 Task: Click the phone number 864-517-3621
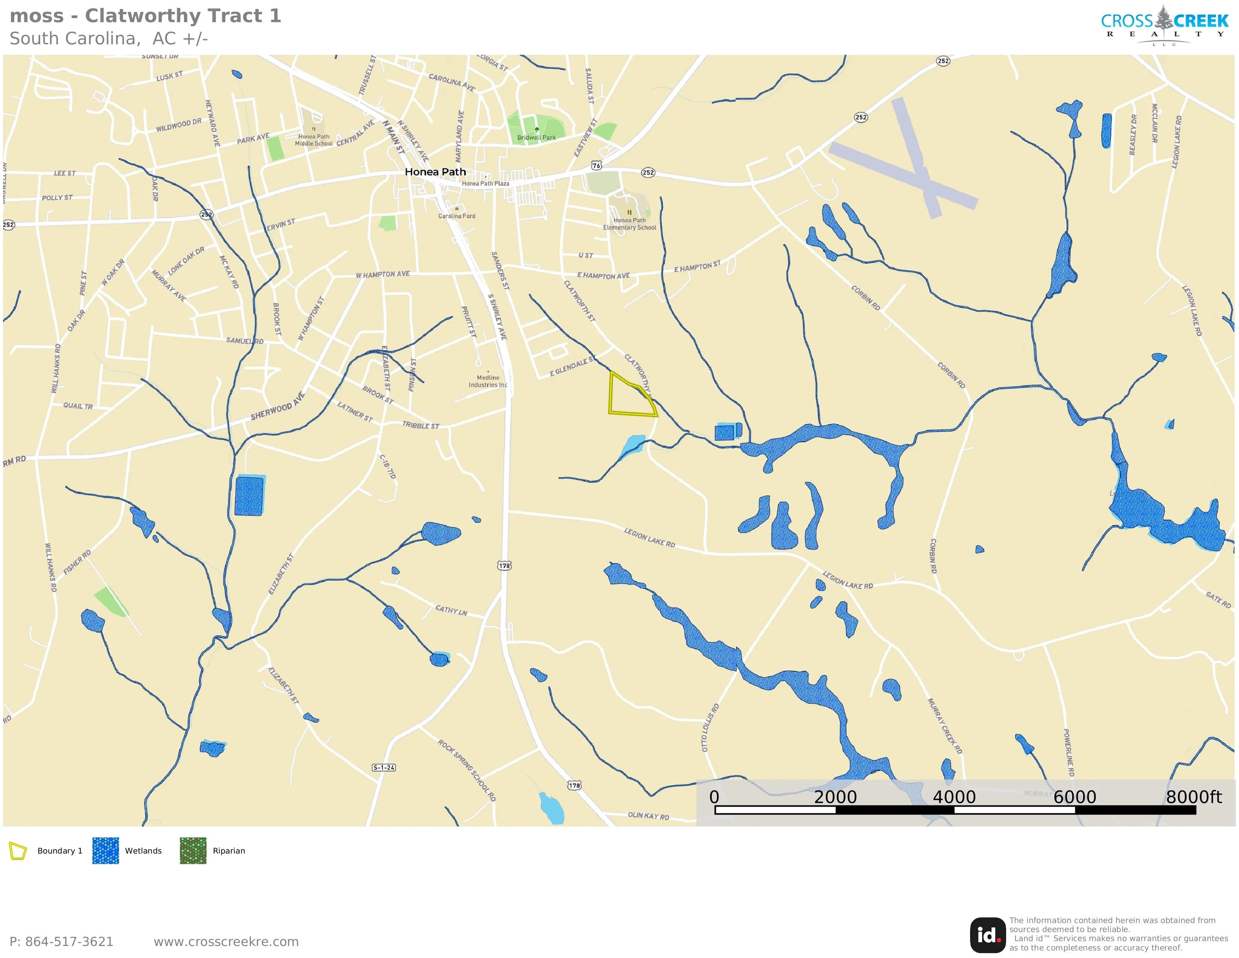61,941
